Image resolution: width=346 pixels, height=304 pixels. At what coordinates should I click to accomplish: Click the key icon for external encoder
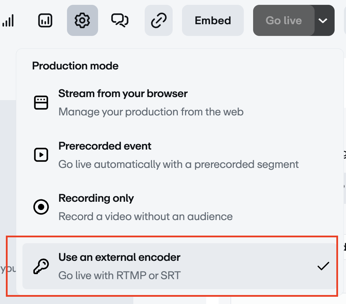41,266
